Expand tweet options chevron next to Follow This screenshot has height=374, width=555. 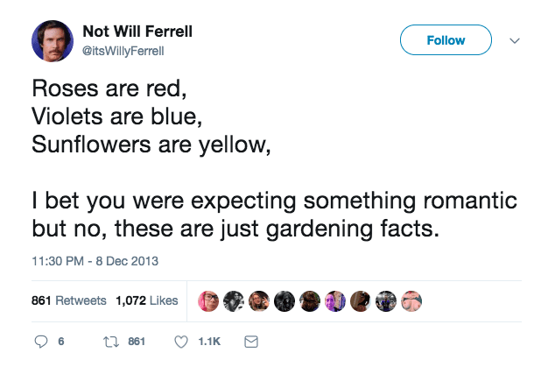[515, 41]
